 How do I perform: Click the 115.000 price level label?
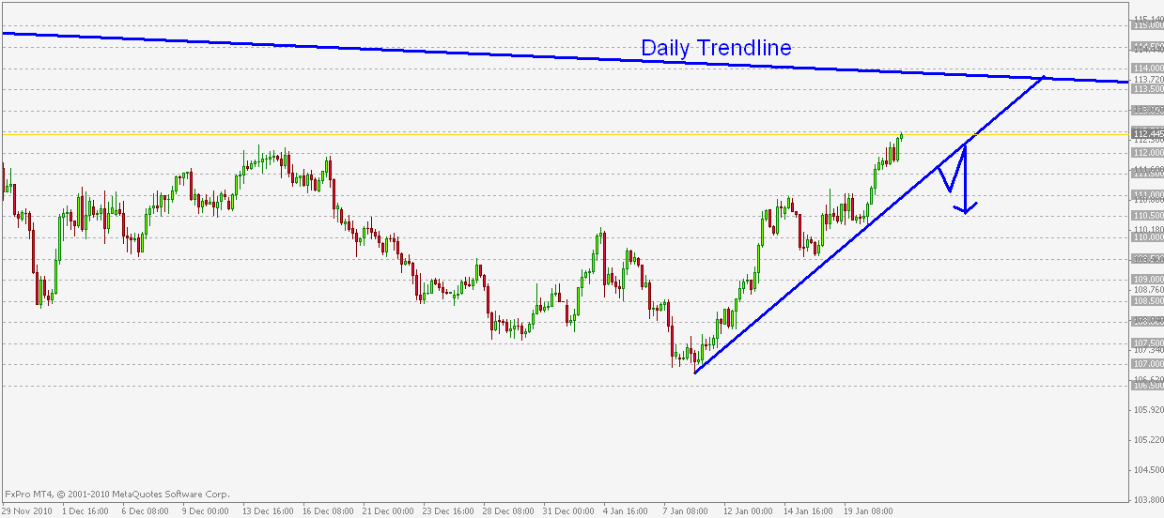pyautogui.click(x=1145, y=25)
